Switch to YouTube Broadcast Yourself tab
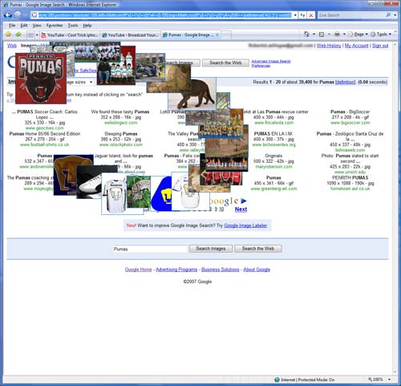401x386 pixels. coord(130,35)
